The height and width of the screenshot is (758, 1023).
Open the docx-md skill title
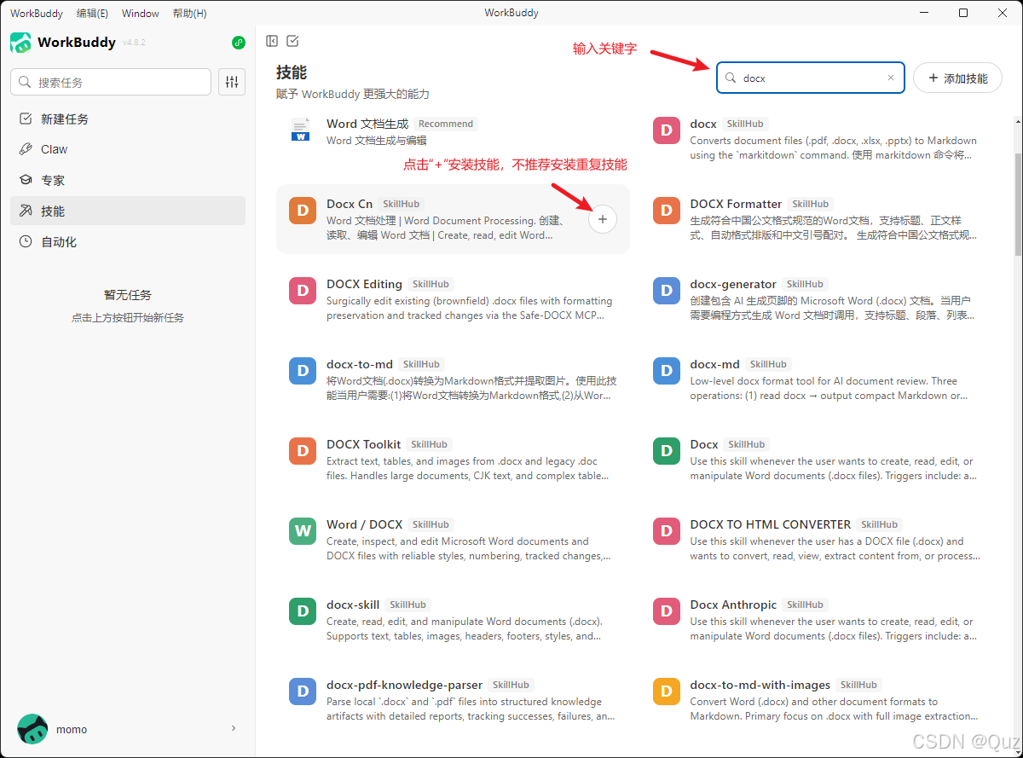point(715,364)
